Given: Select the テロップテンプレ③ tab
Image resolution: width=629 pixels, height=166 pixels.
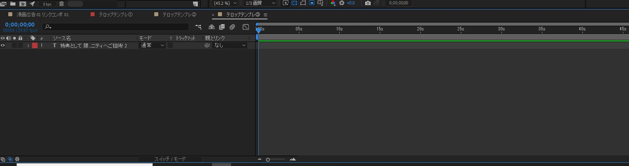Looking at the screenshot, I should coord(243,15).
